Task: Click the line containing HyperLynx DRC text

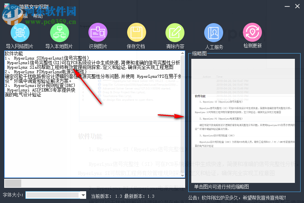Action: point(40,85)
